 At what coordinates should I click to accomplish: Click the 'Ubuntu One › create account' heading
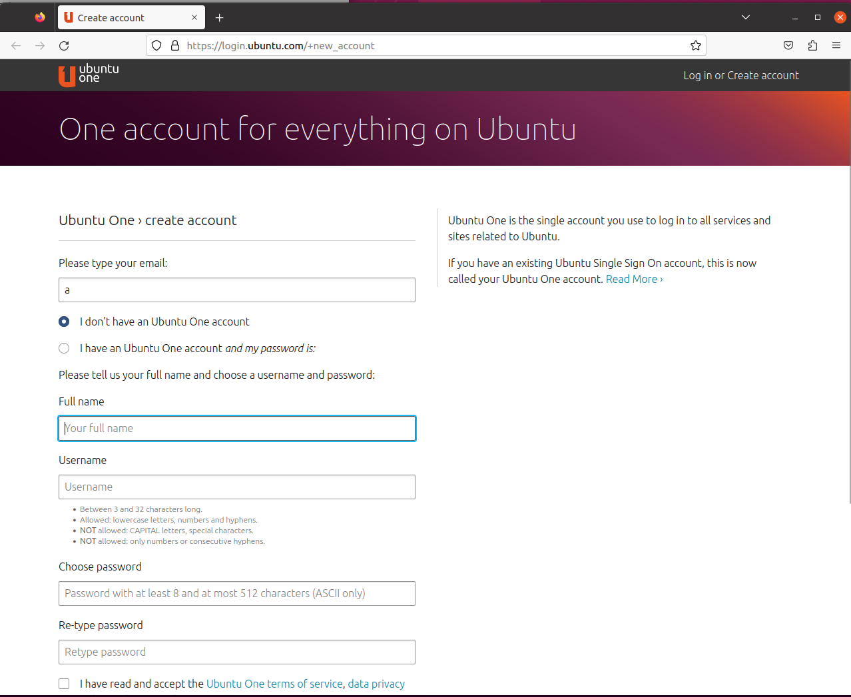pos(148,220)
